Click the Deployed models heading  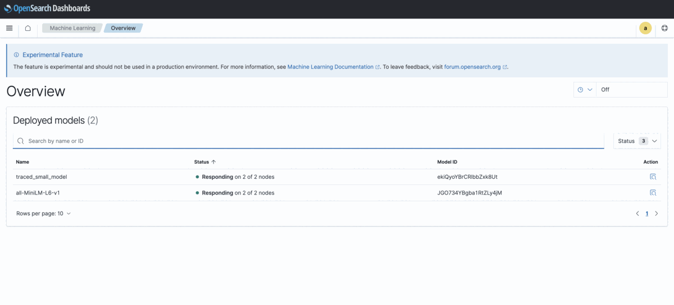click(x=56, y=121)
